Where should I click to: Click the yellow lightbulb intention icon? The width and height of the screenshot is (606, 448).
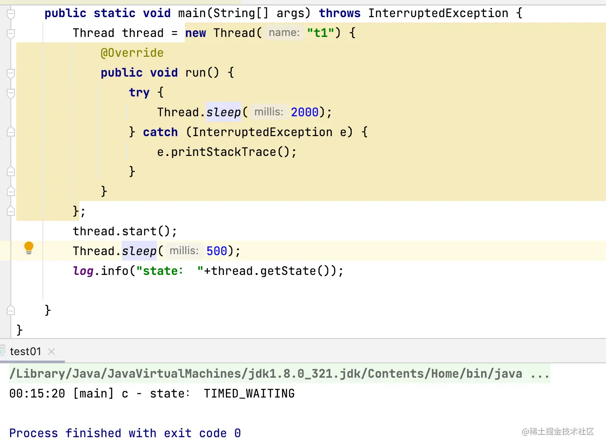pyautogui.click(x=29, y=248)
